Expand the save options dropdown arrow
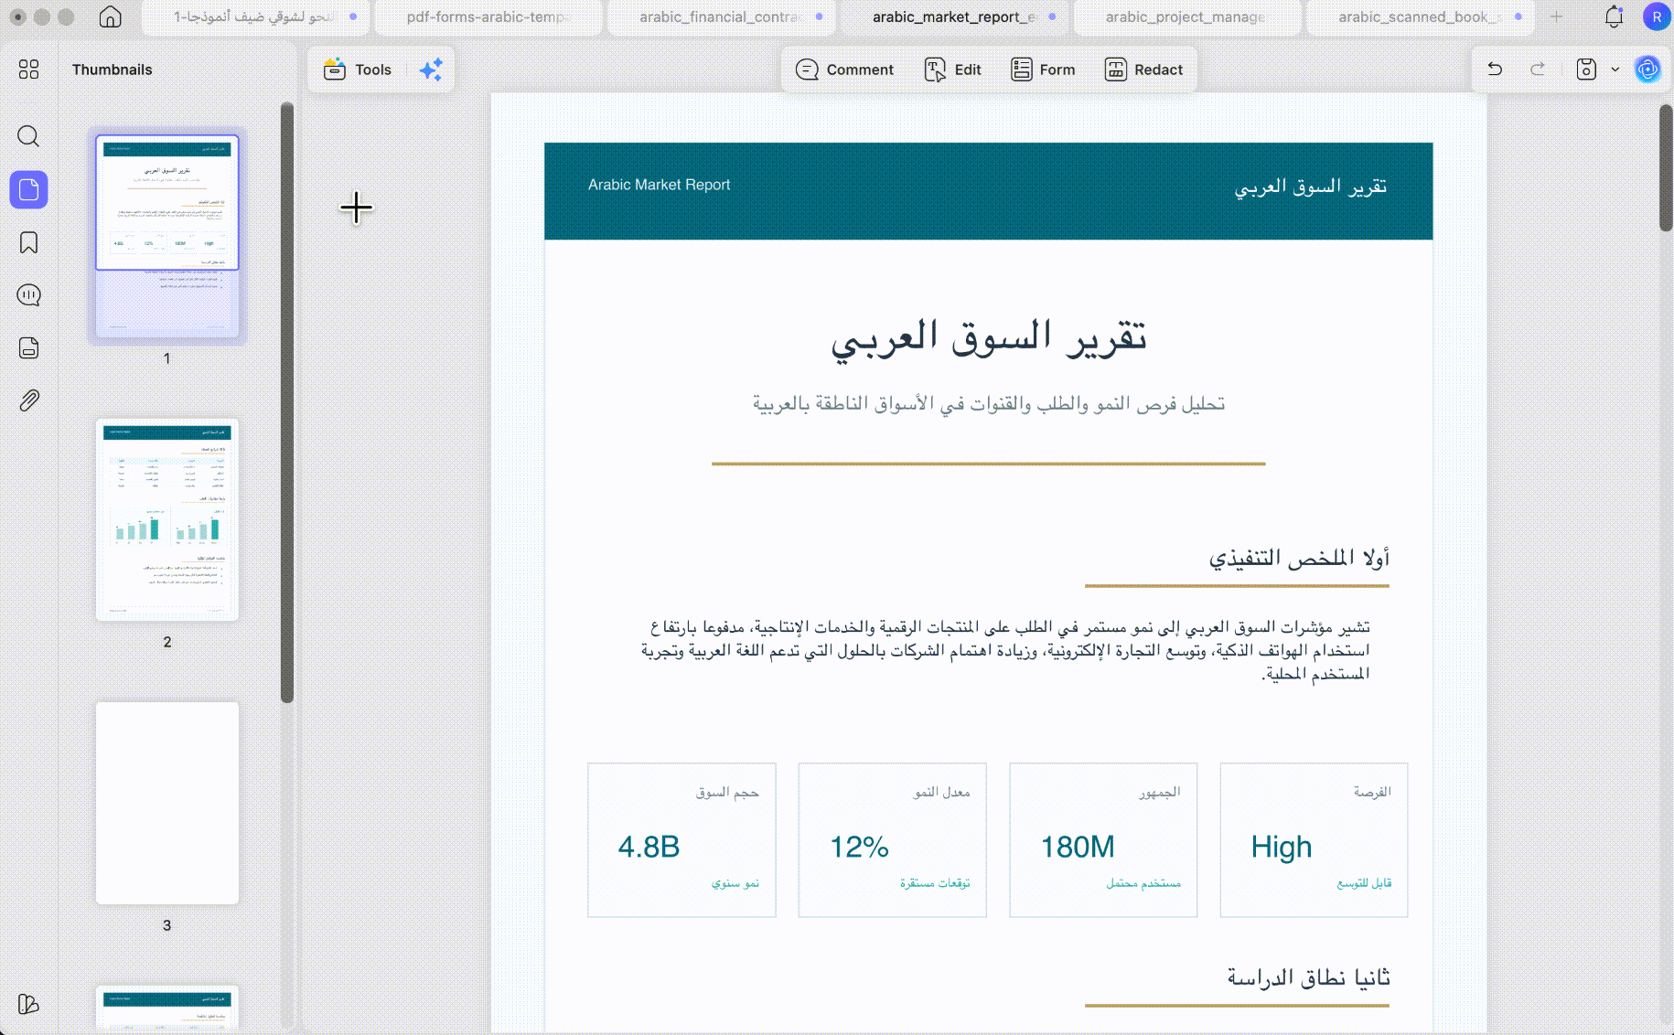The image size is (1674, 1035). pyautogui.click(x=1615, y=69)
